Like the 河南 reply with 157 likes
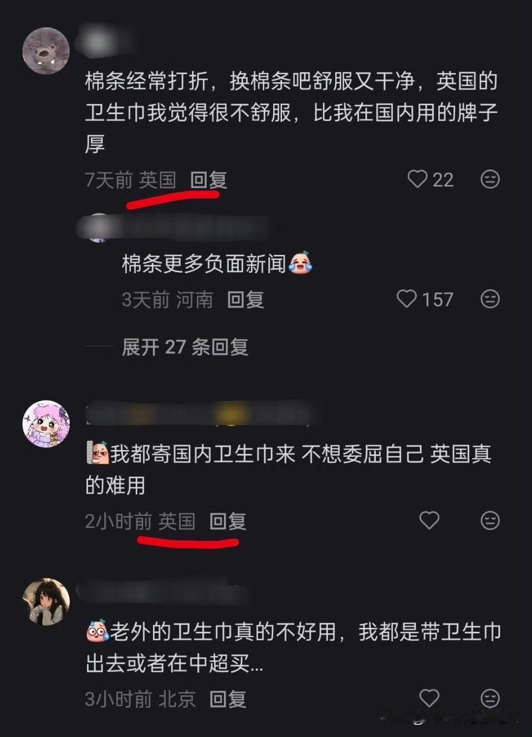 (406, 299)
